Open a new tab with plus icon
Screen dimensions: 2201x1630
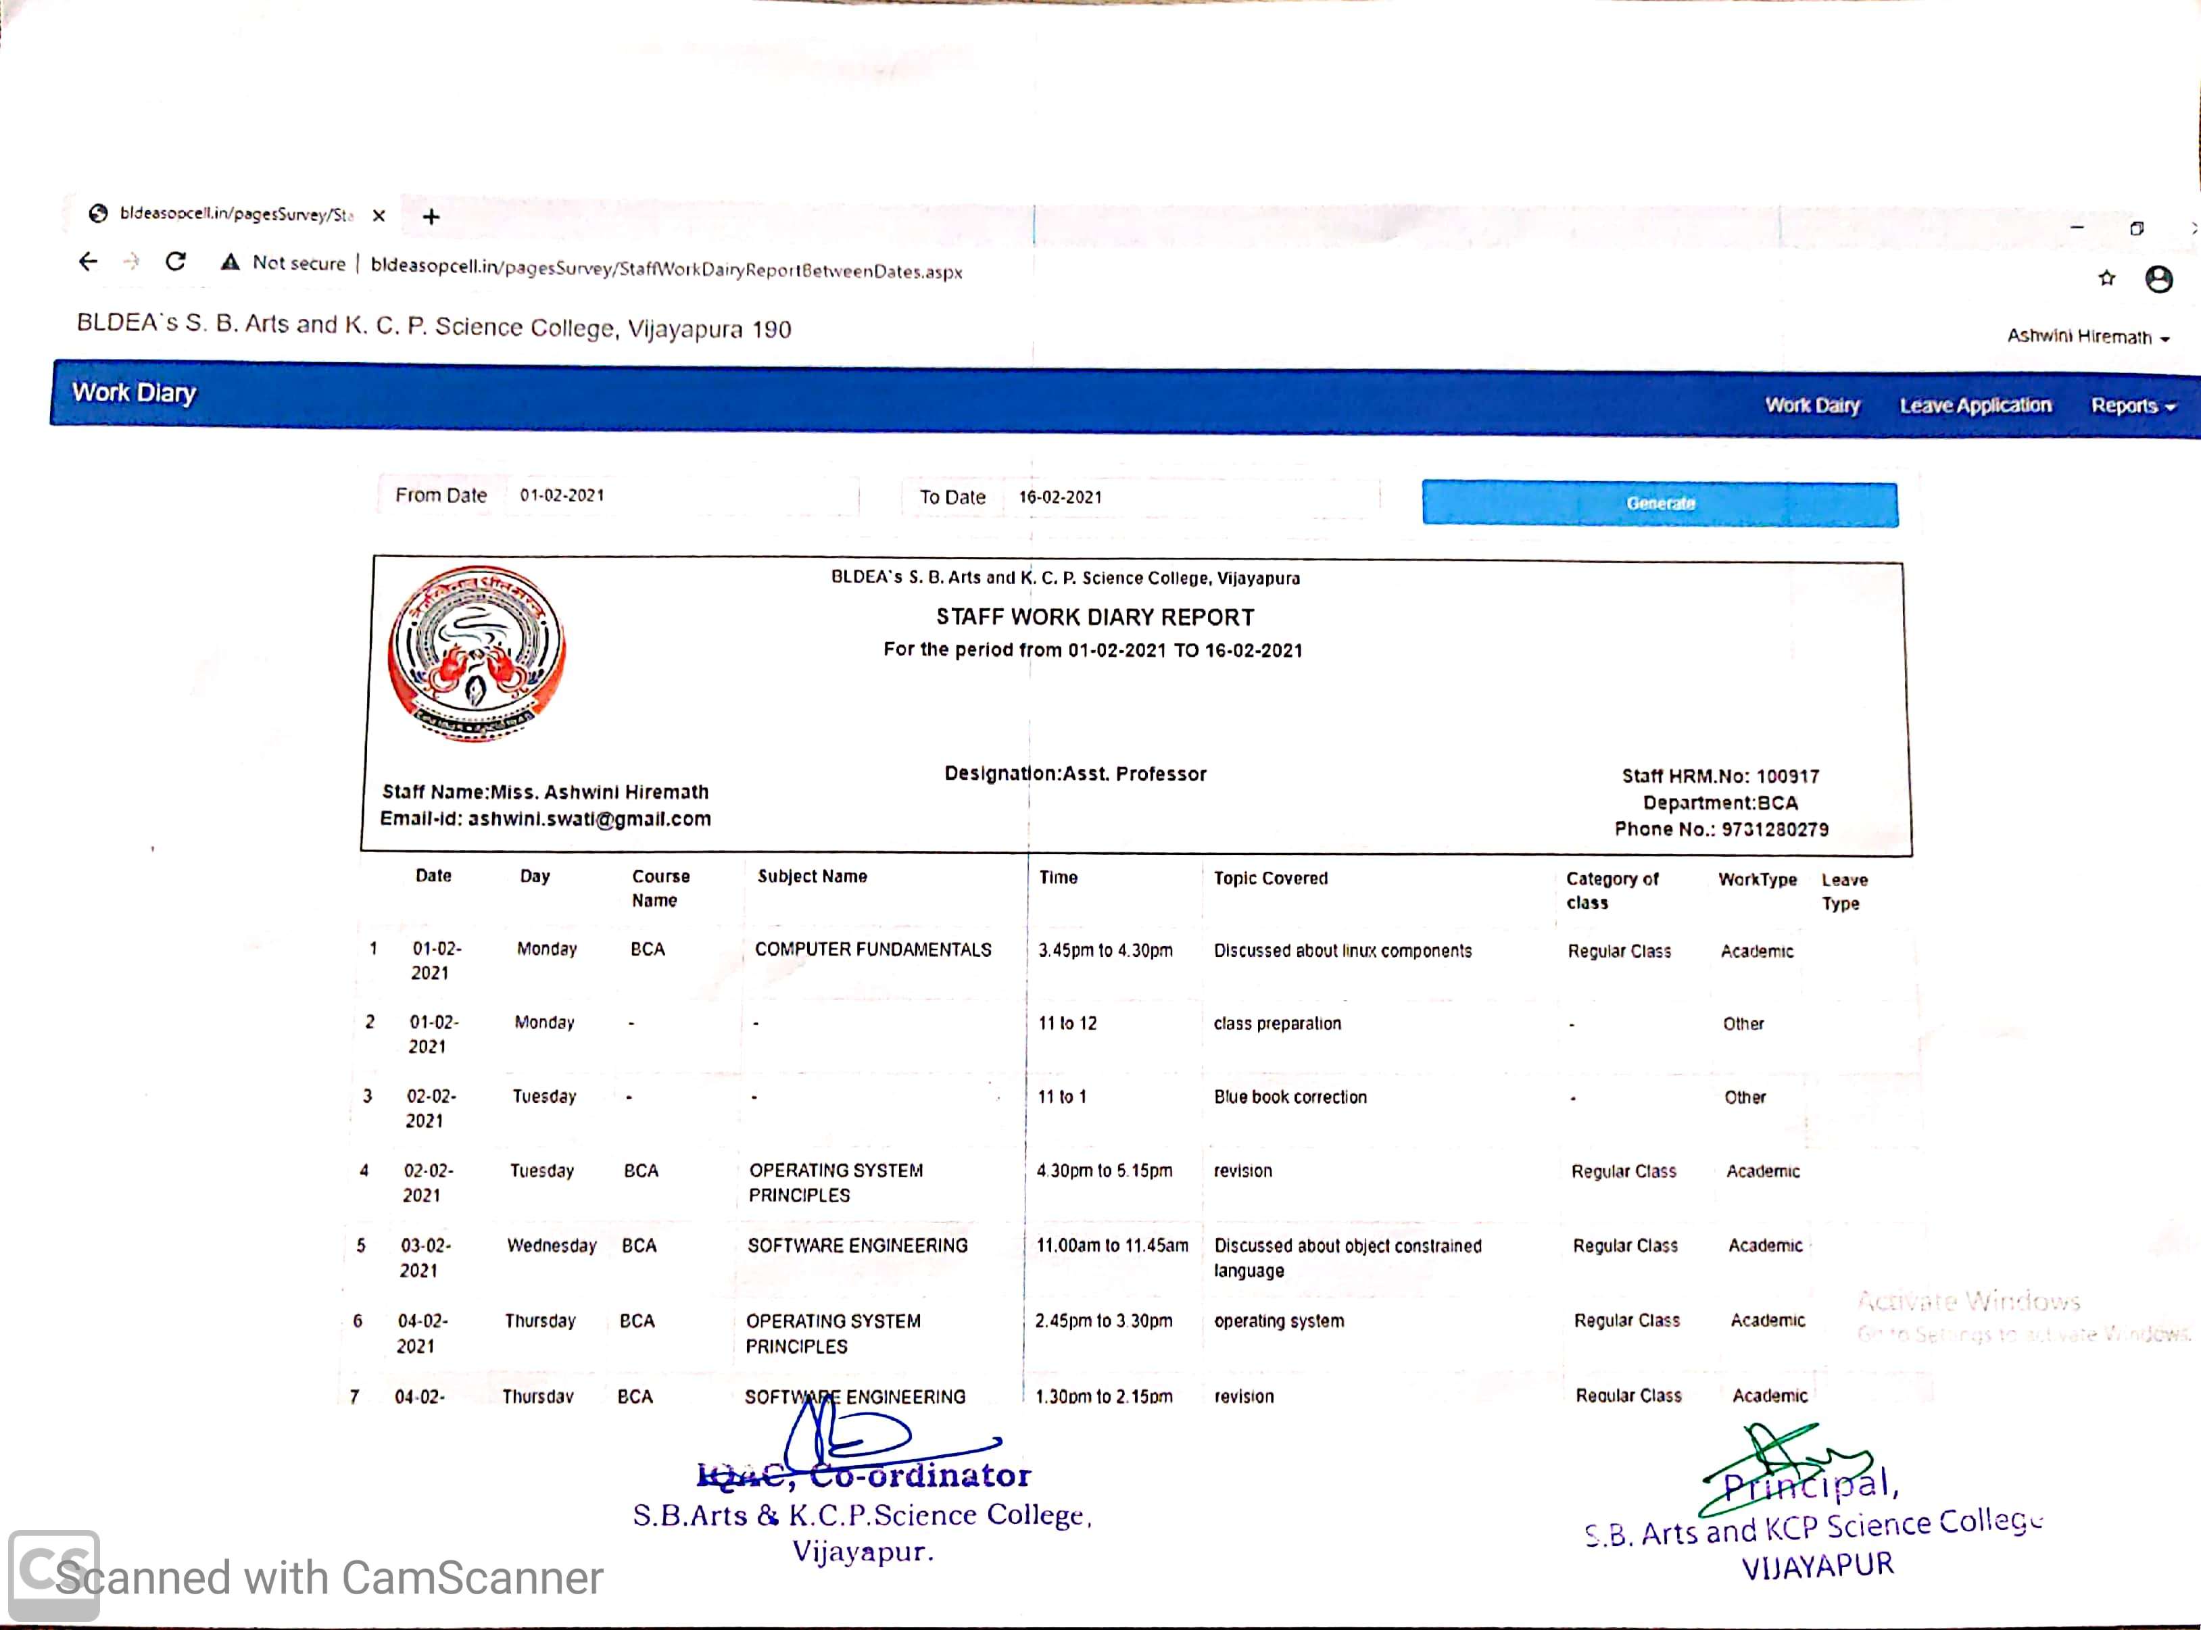pyautogui.click(x=431, y=216)
